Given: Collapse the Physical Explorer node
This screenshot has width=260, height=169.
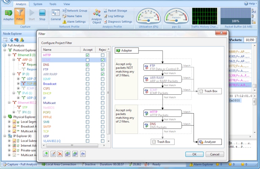Looking at the screenshot, I should click(5, 117).
